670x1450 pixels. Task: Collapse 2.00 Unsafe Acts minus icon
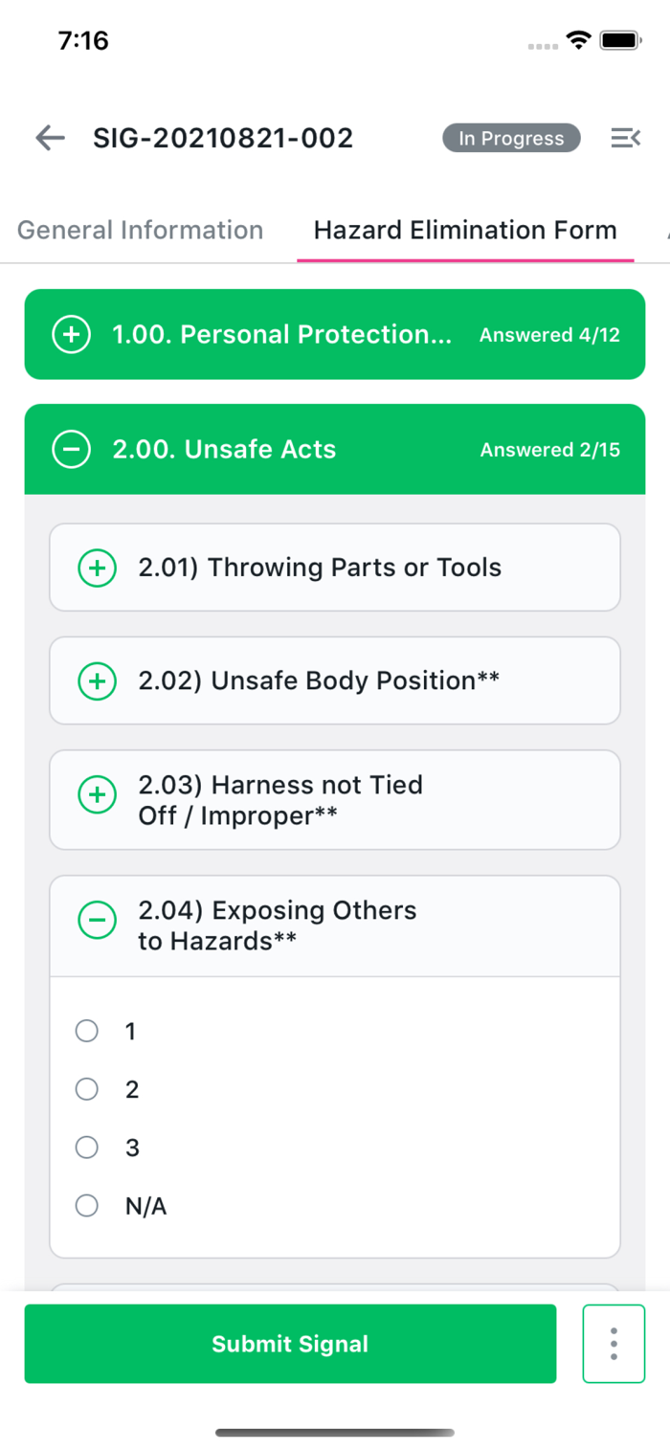(x=71, y=450)
